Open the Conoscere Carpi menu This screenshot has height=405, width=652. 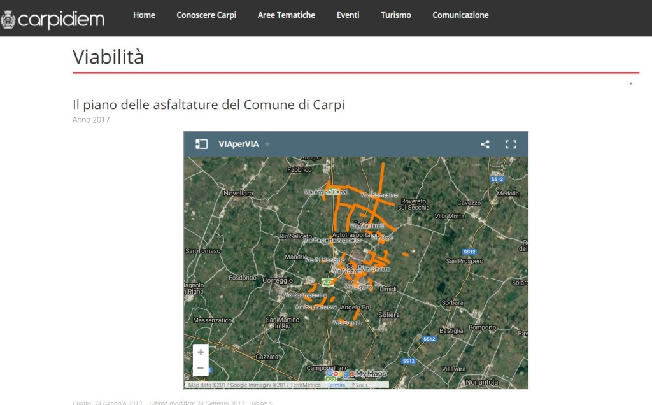[x=206, y=15]
